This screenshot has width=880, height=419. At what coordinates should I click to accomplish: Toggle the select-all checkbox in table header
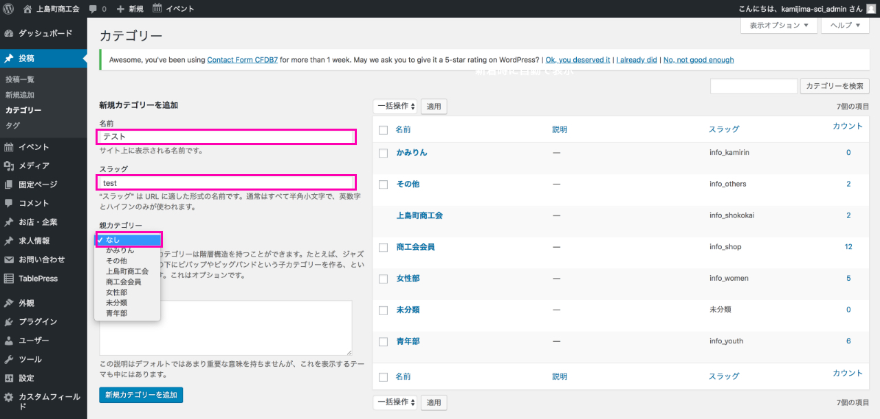point(384,129)
